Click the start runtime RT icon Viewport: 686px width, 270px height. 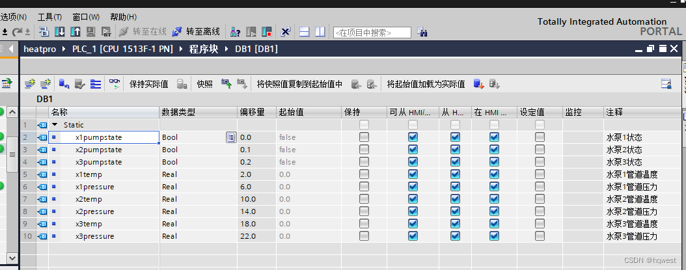point(106,31)
